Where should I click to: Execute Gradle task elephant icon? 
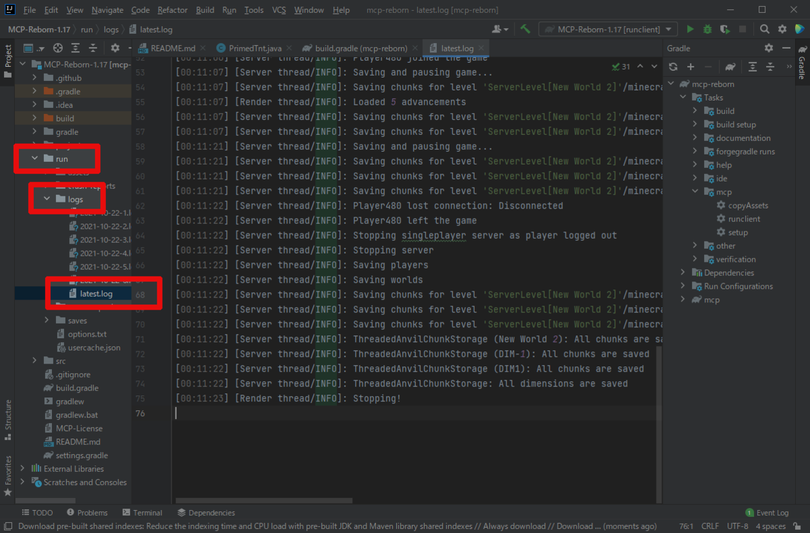730,66
